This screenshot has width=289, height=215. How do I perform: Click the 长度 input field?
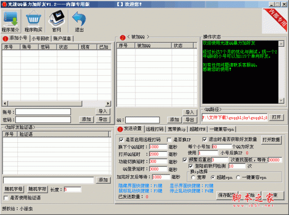point(72,189)
